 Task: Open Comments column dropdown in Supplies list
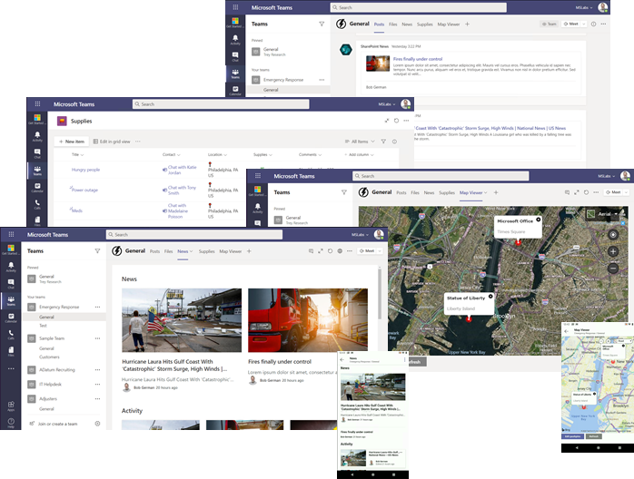pos(321,155)
